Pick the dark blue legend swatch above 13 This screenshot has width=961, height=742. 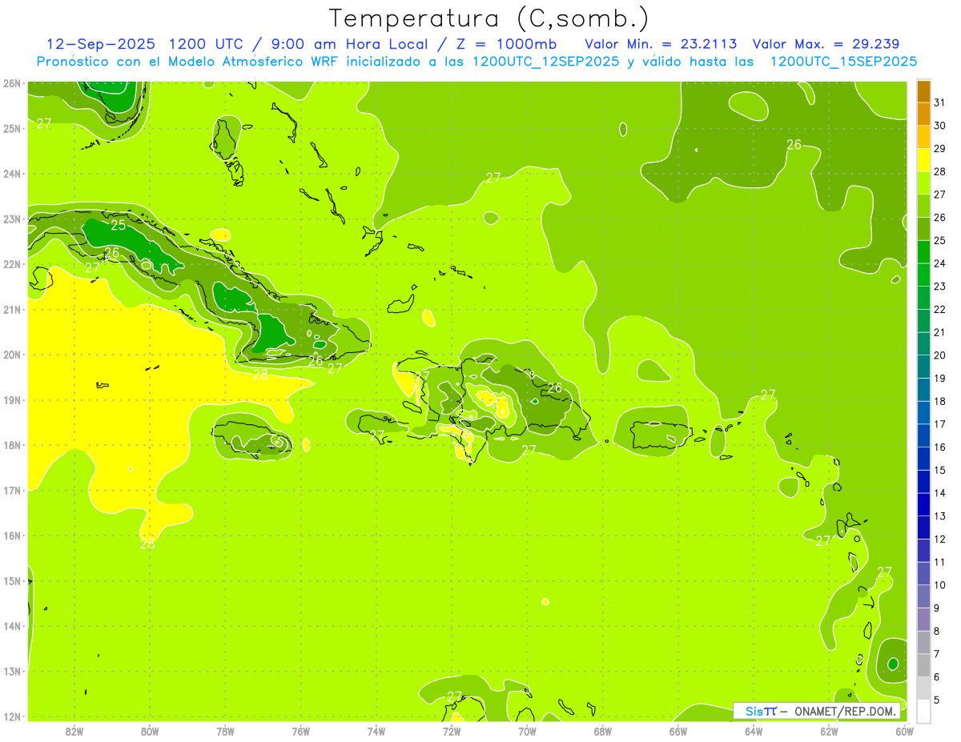tap(923, 504)
